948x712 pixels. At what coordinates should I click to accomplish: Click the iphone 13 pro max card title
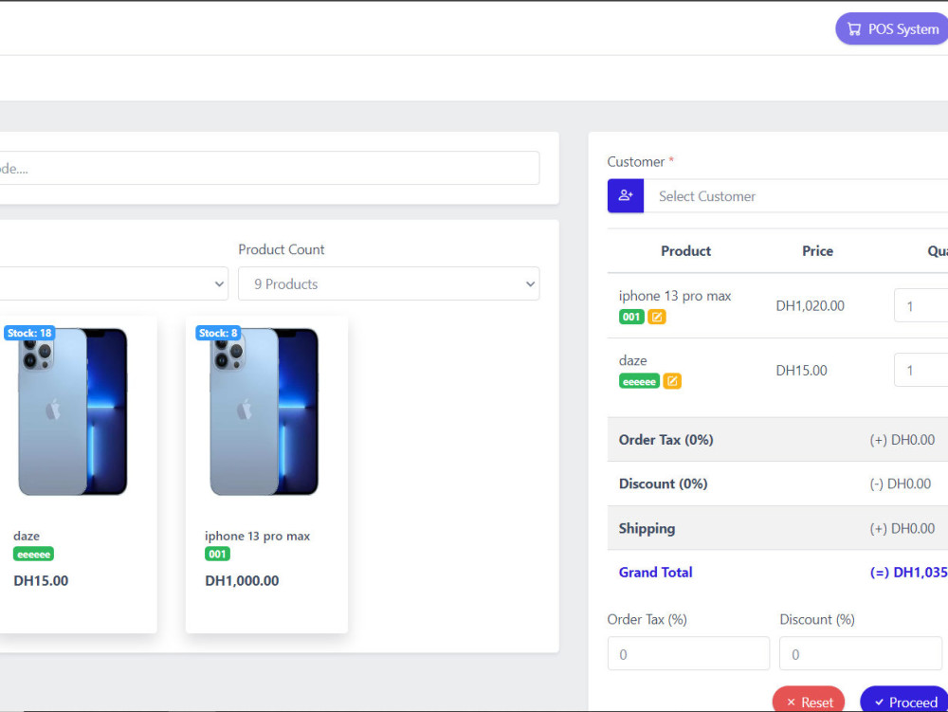click(x=258, y=536)
